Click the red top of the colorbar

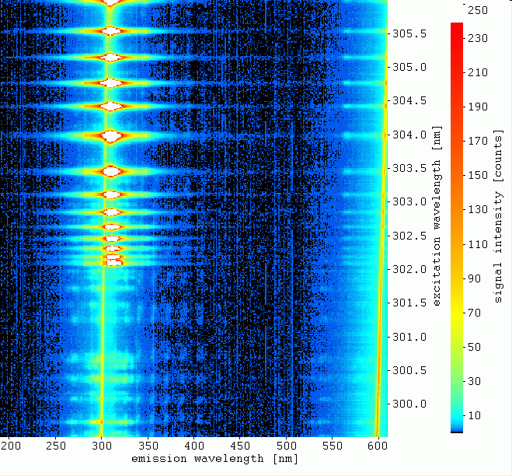(x=457, y=27)
